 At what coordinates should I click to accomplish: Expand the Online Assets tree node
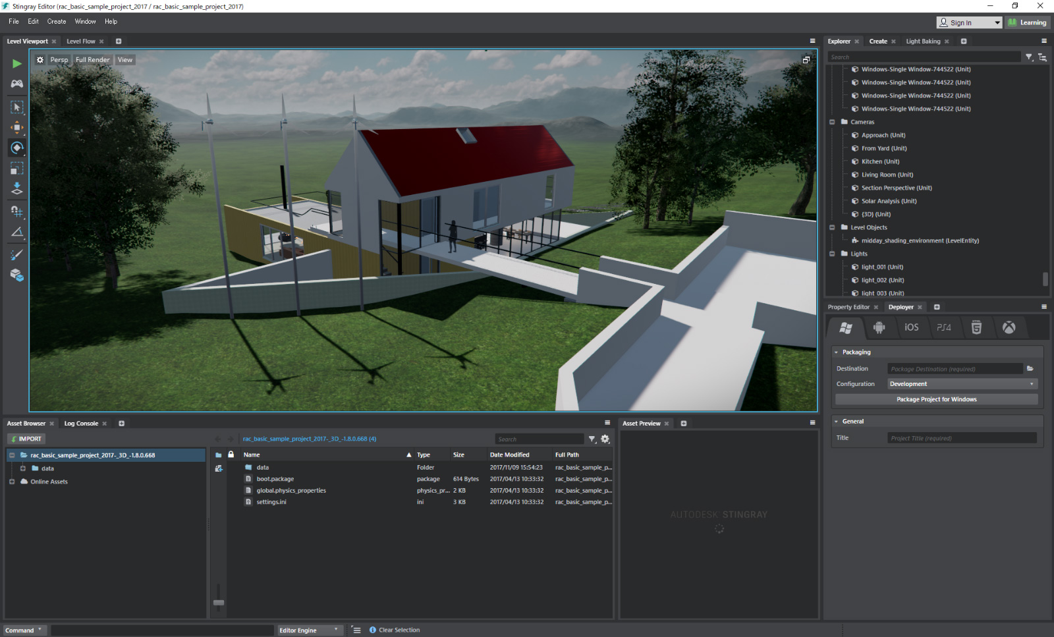[12, 482]
